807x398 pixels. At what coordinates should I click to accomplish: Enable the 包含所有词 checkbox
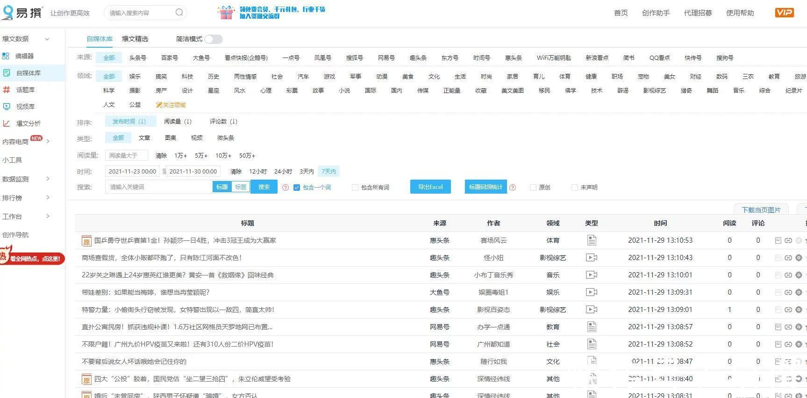point(355,188)
